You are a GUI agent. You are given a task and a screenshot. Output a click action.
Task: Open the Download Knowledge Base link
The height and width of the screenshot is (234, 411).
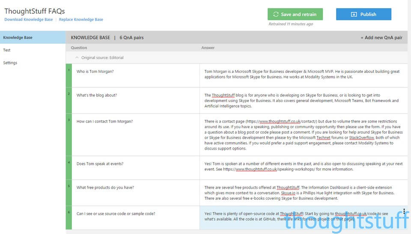(x=29, y=19)
